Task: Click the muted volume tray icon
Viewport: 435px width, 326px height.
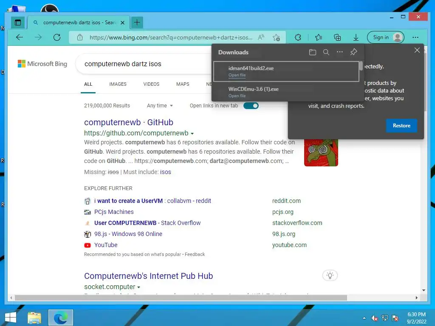Action: tap(375, 318)
